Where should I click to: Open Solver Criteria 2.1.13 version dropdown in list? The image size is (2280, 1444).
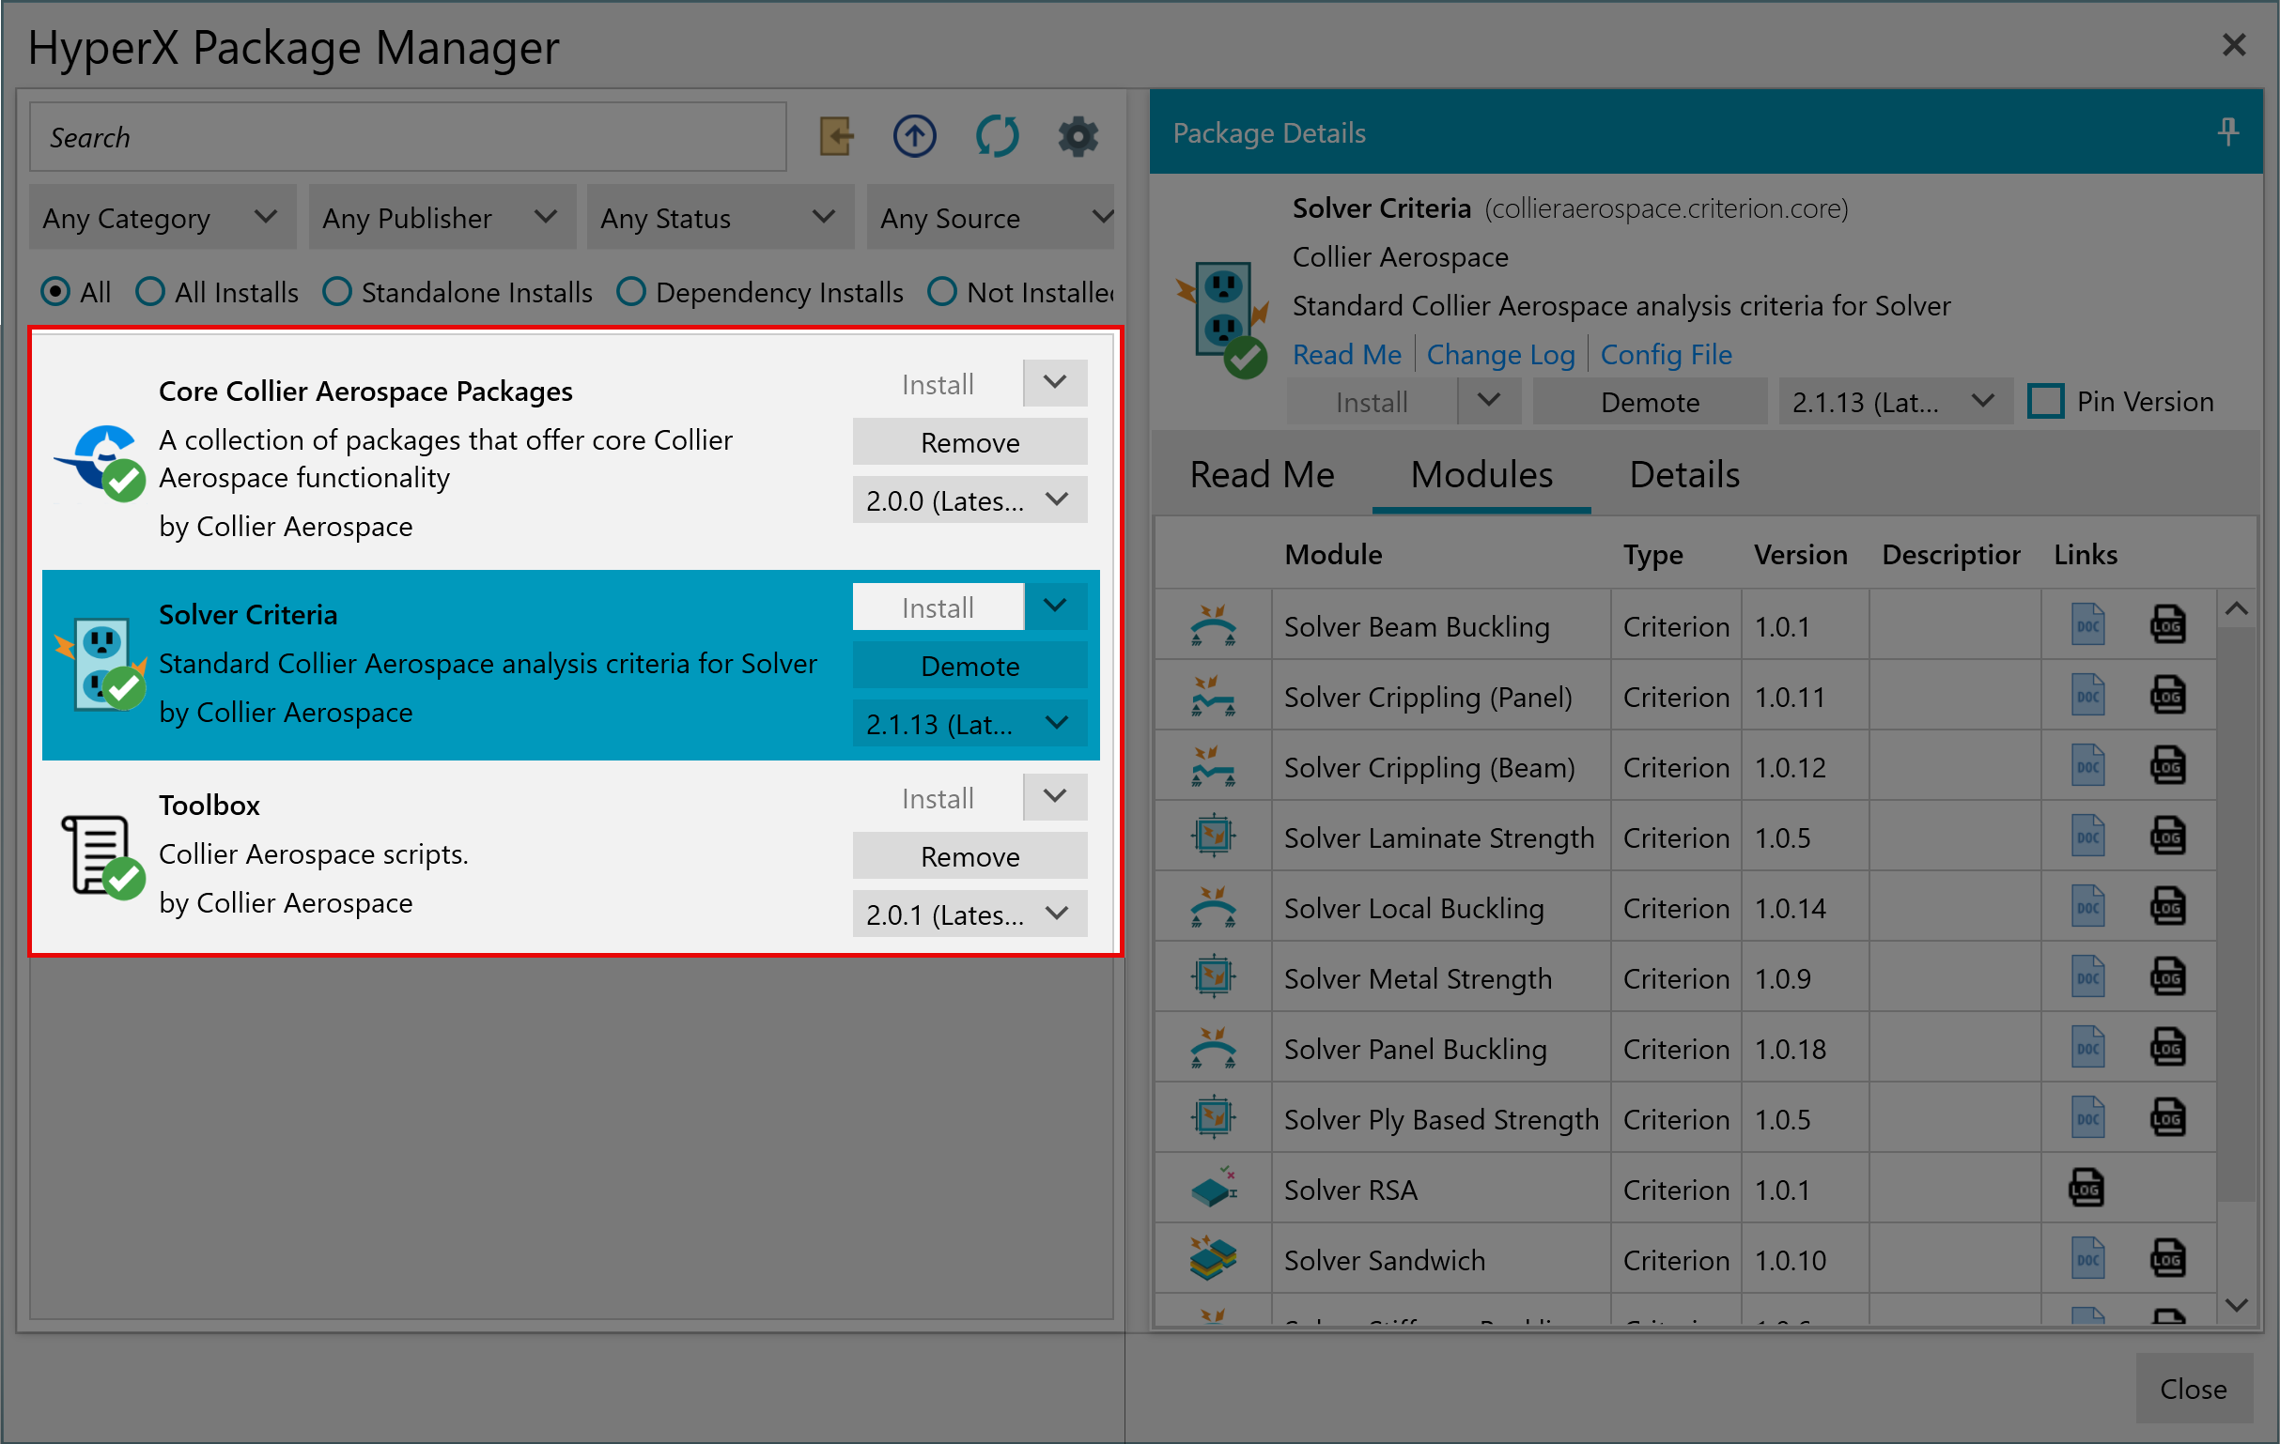[x=969, y=724]
